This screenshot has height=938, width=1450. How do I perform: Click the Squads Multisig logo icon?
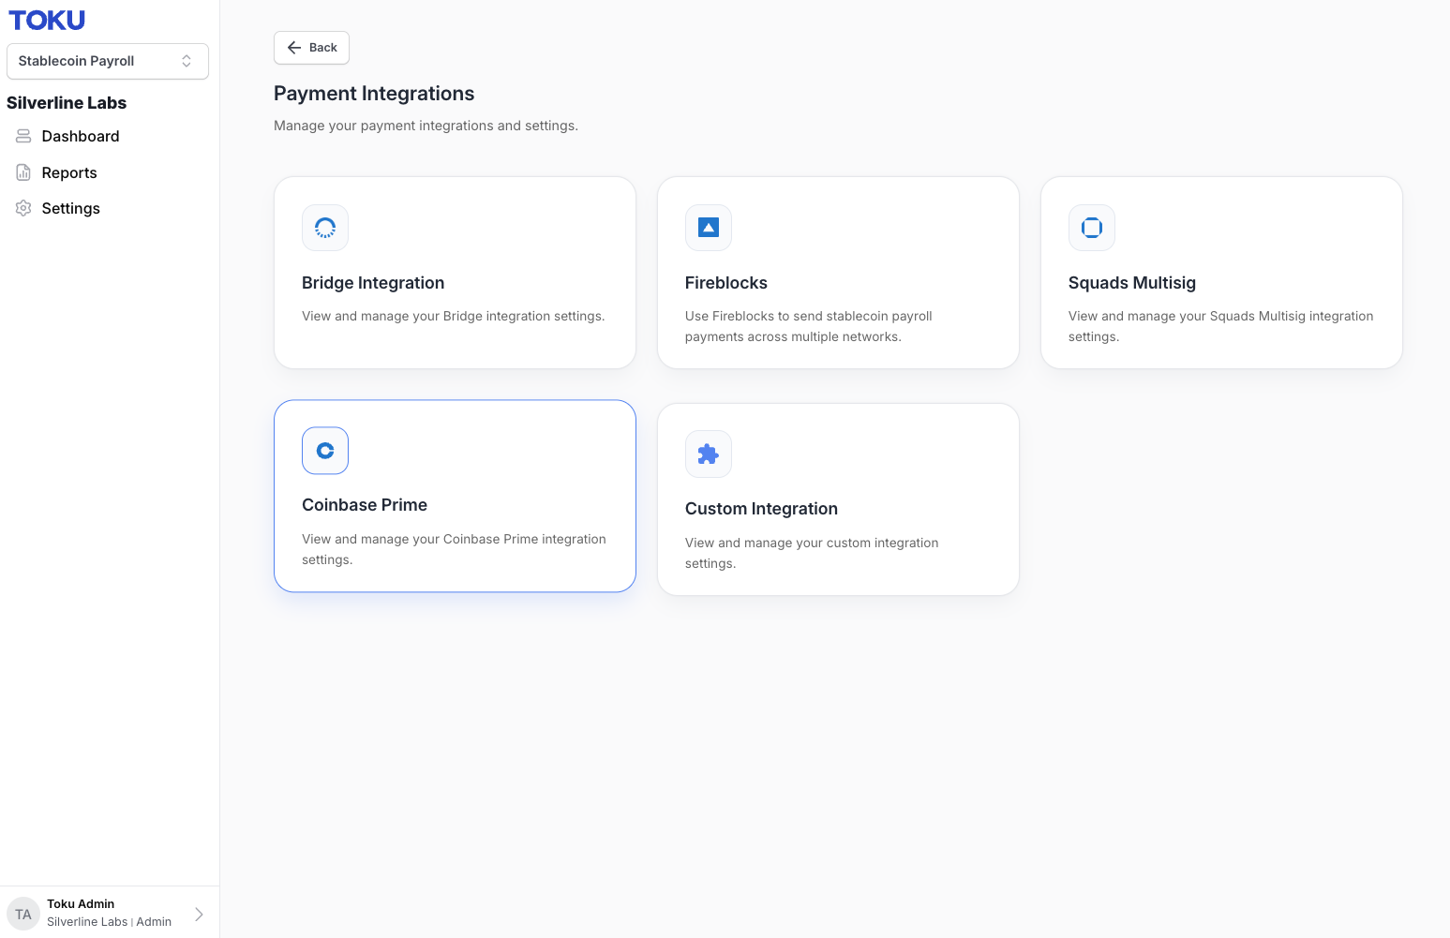coord(1092,228)
